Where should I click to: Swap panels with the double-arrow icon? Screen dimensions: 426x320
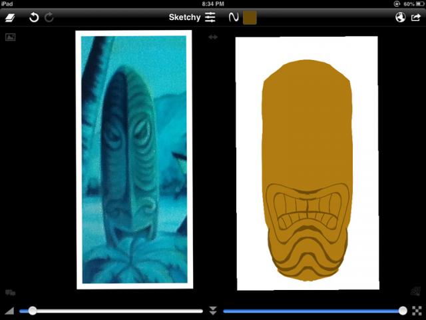pos(213,37)
